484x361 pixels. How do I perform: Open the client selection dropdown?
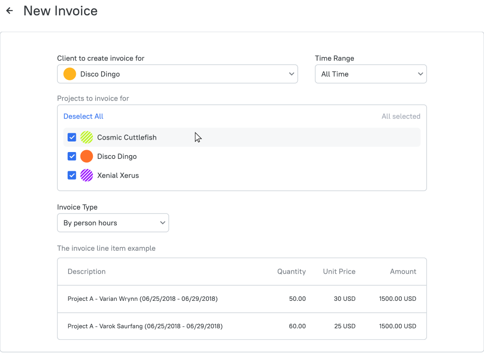click(x=177, y=74)
